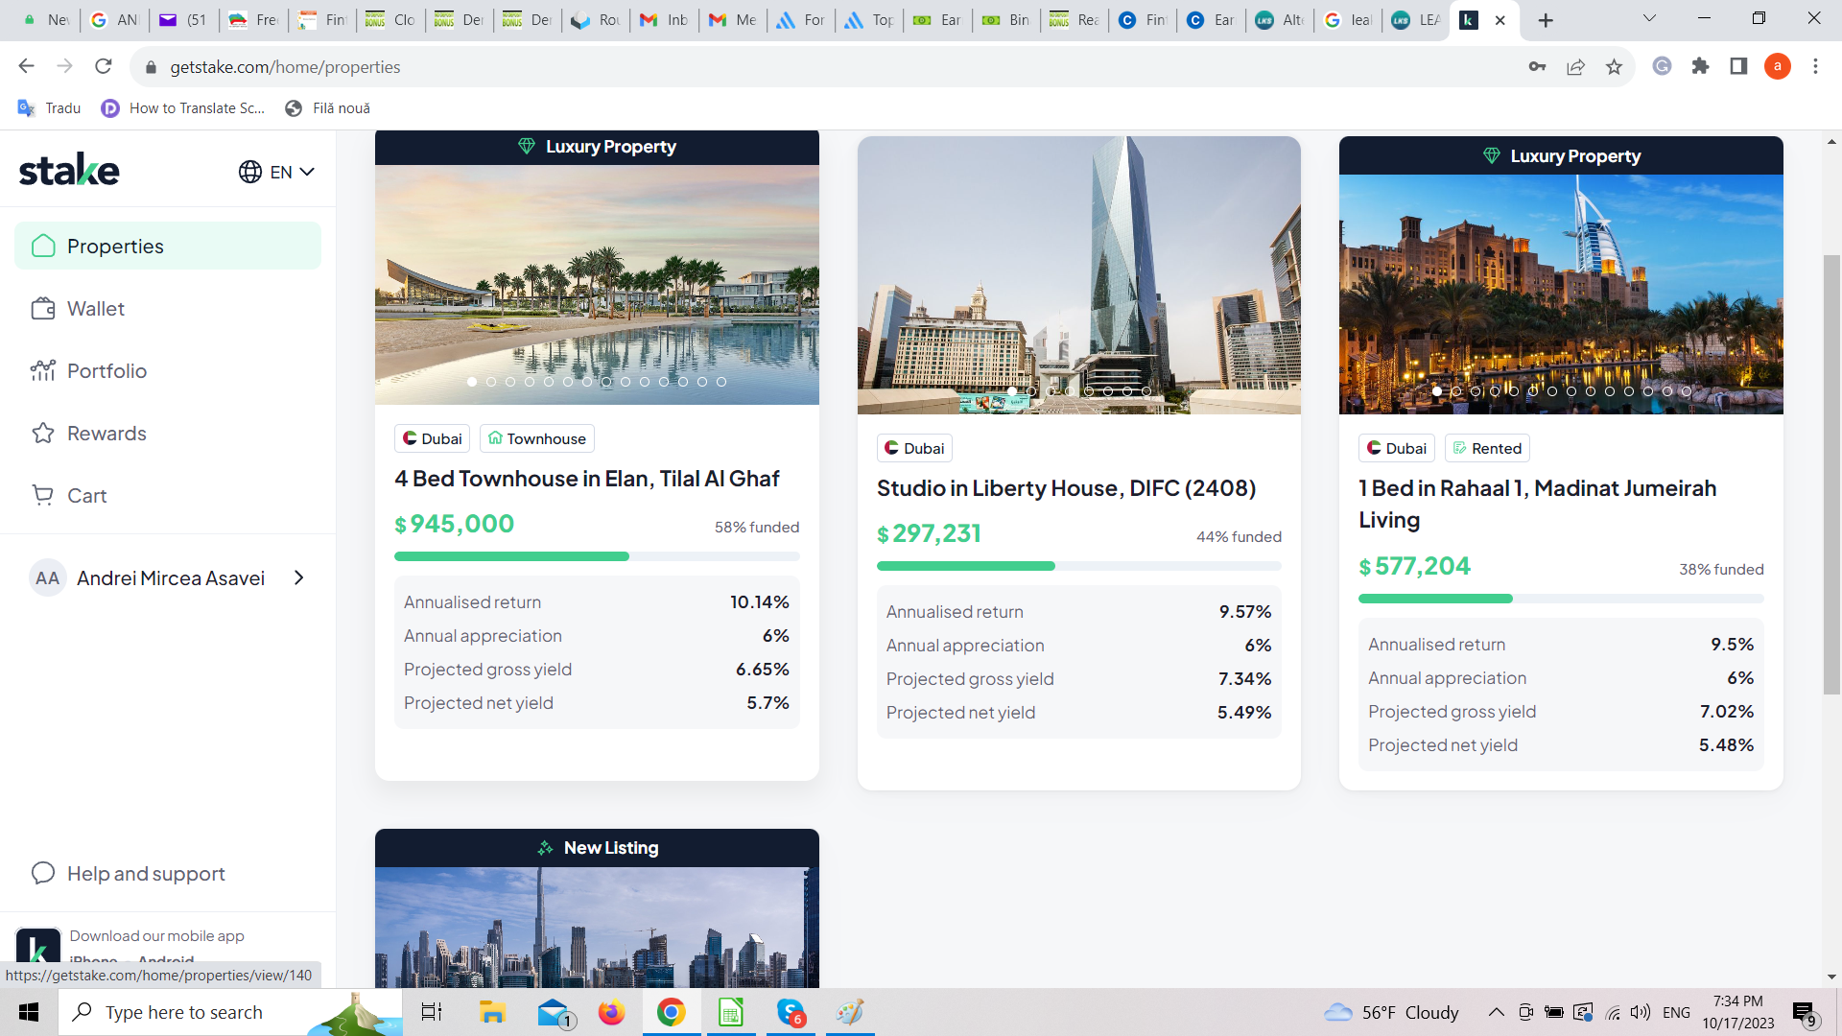Image resolution: width=1842 pixels, height=1036 pixels.
Task: Open the saved passwords key icon
Action: click(x=1537, y=66)
